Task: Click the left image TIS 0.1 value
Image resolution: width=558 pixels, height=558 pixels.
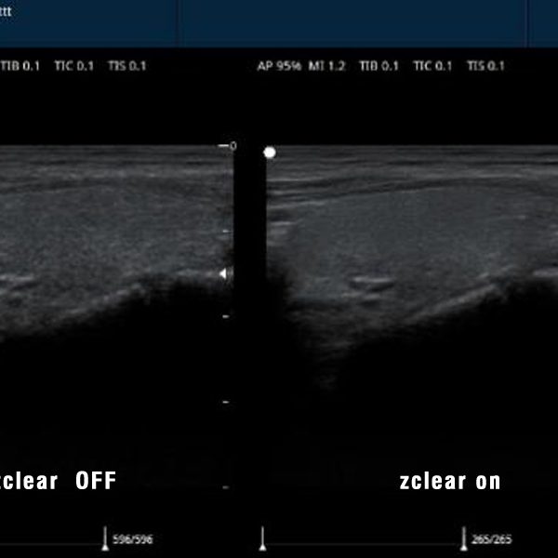Action: pyautogui.click(x=126, y=66)
